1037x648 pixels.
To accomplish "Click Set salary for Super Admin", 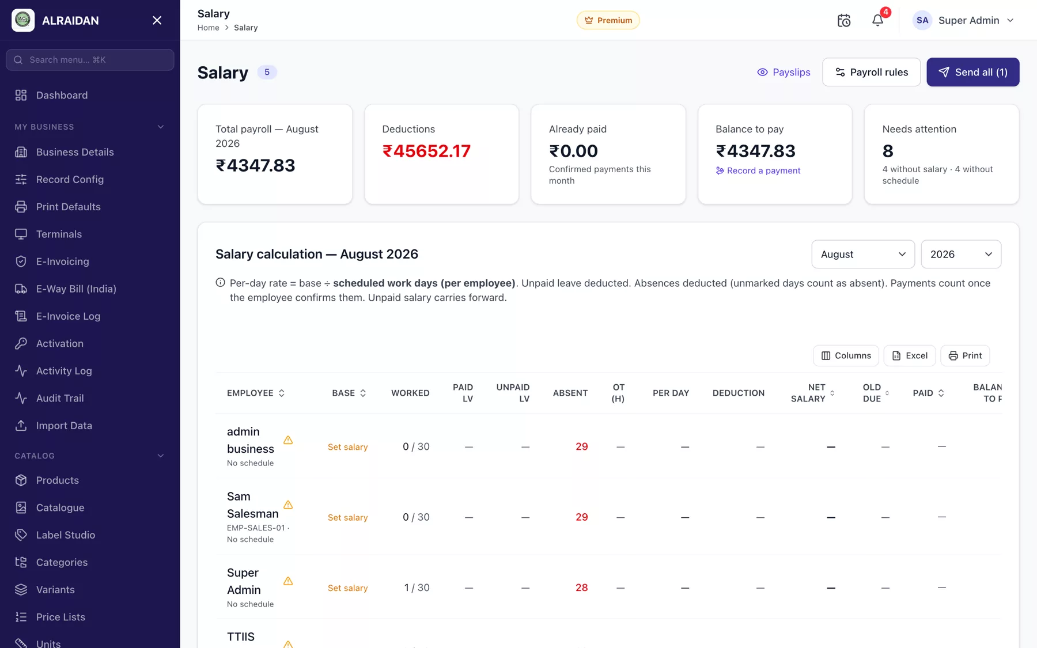I will (x=347, y=588).
